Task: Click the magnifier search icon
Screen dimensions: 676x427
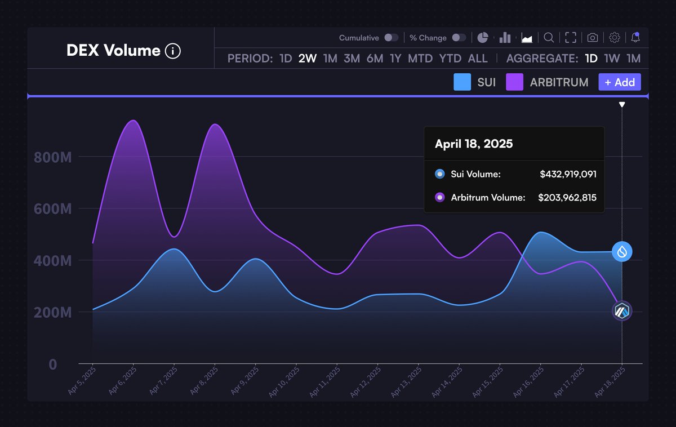Action: pyautogui.click(x=549, y=38)
